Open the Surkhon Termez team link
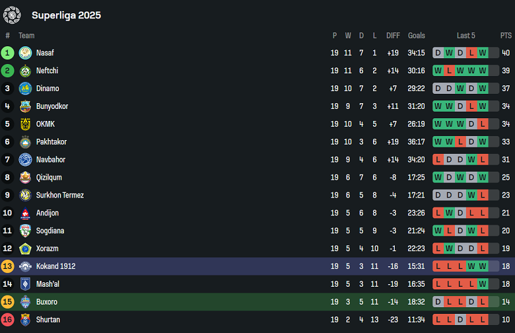This screenshot has width=515, height=333. [59, 196]
